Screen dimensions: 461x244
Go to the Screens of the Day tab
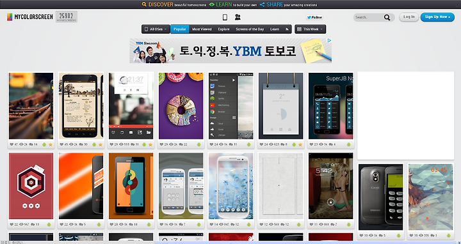click(x=250, y=29)
